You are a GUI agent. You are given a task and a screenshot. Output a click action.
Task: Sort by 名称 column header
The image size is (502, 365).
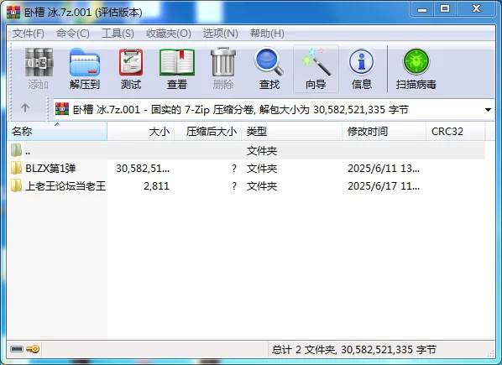point(57,131)
